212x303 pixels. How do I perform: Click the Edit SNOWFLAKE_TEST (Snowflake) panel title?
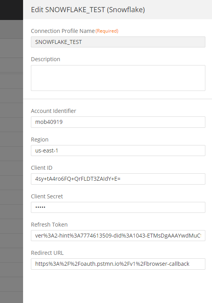(x=88, y=10)
